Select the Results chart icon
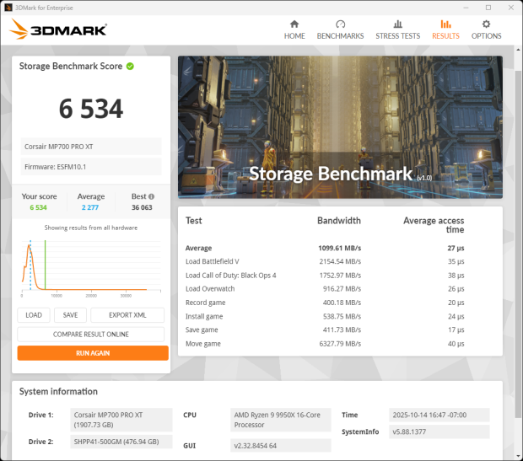This screenshot has height=461, width=523. click(445, 24)
